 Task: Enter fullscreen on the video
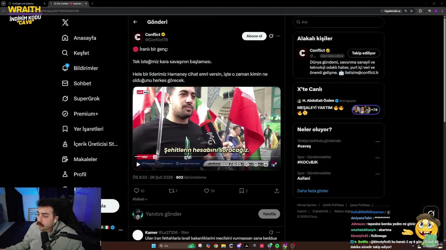pos(274,165)
